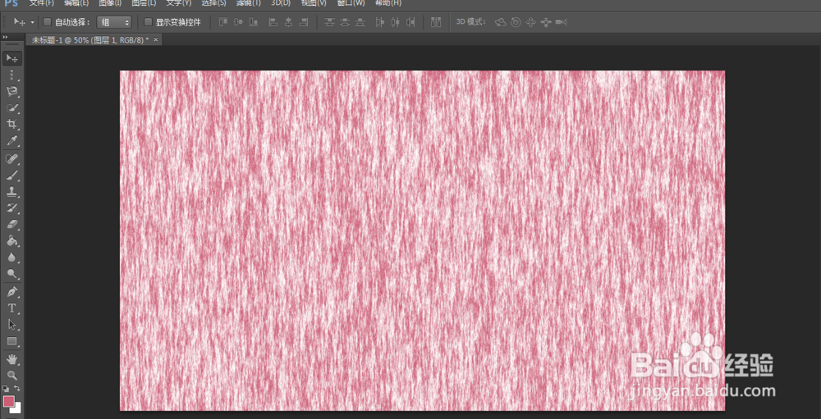Image resolution: width=821 pixels, height=419 pixels.
Task: Select the Paint Bucket tool
Action: pyautogui.click(x=12, y=241)
